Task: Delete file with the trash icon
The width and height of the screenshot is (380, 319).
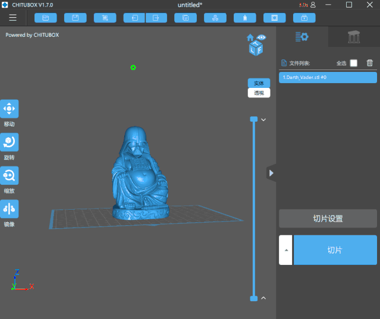Action: pos(370,63)
